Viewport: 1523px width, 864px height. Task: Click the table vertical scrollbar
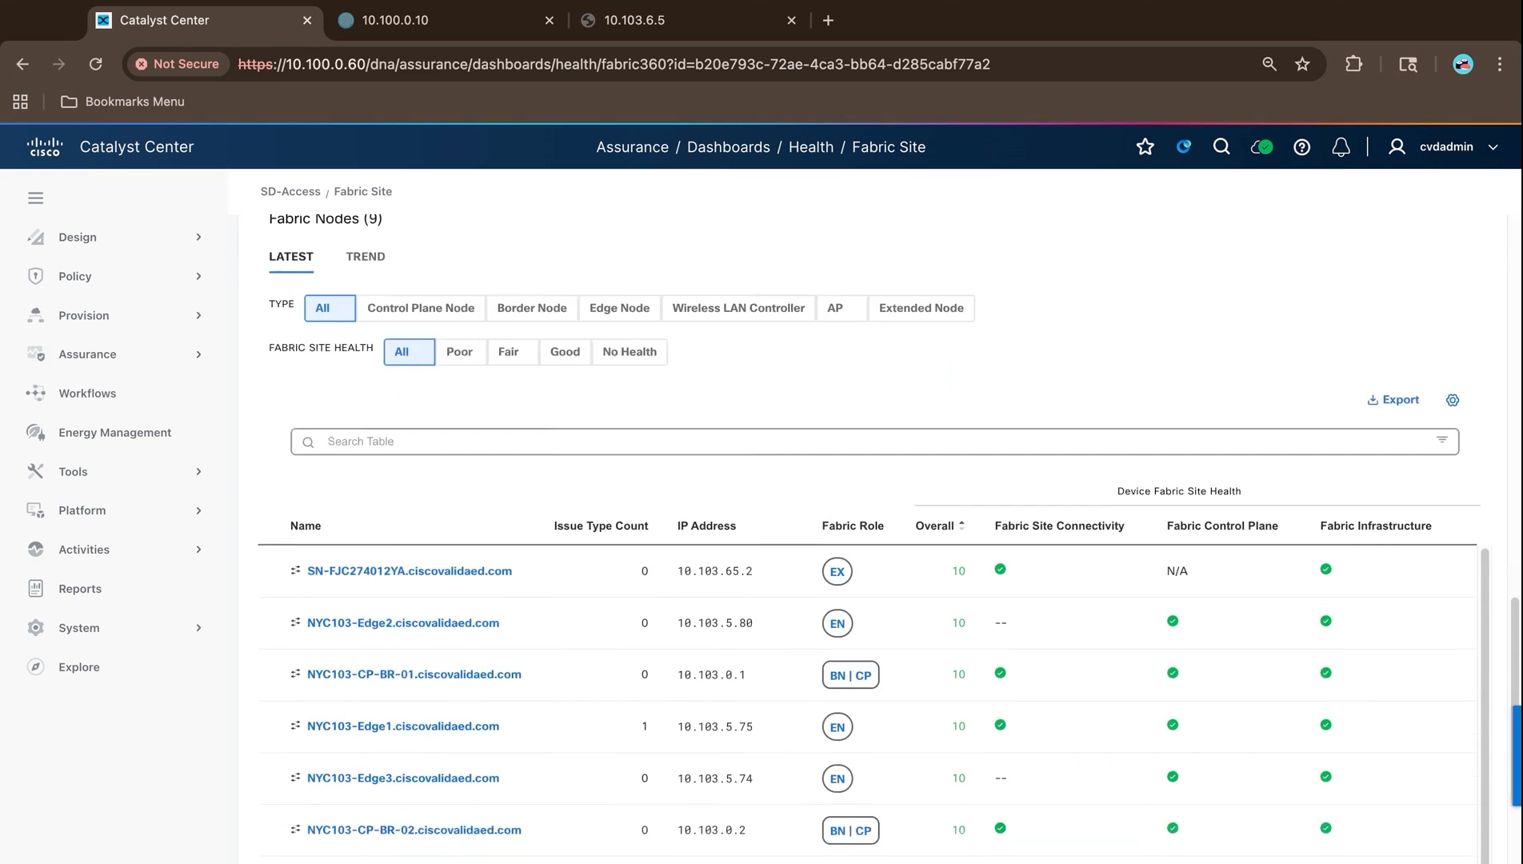pos(1485,704)
